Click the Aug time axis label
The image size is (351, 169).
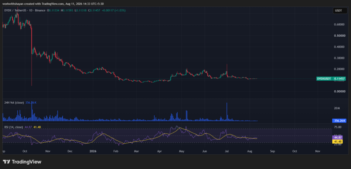click(x=250, y=151)
